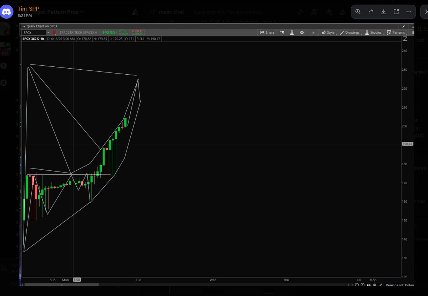Click the C: 171 close value
This screenshot has width=428, height=296.
(130, 39)
